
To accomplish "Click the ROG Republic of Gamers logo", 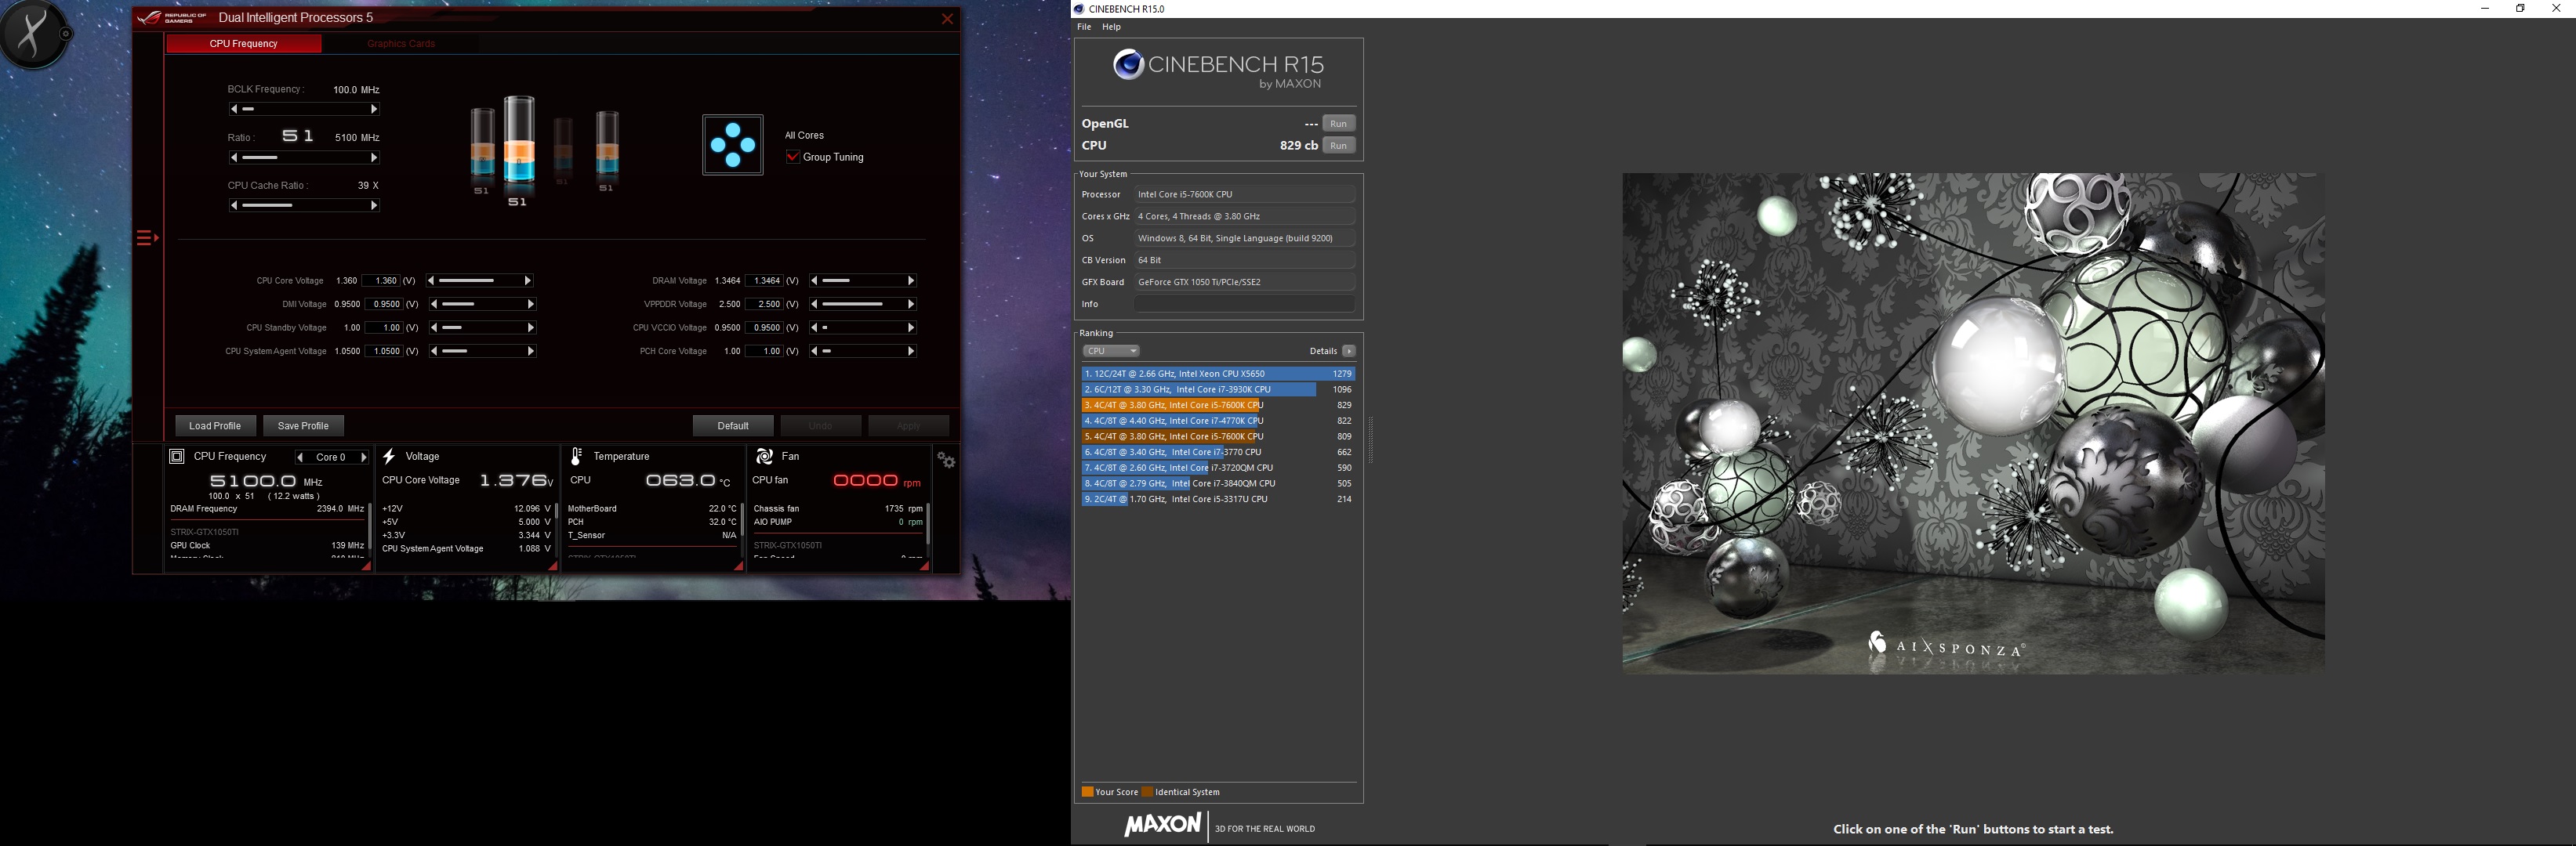I will pyautogui.click(x=173, y=18).
